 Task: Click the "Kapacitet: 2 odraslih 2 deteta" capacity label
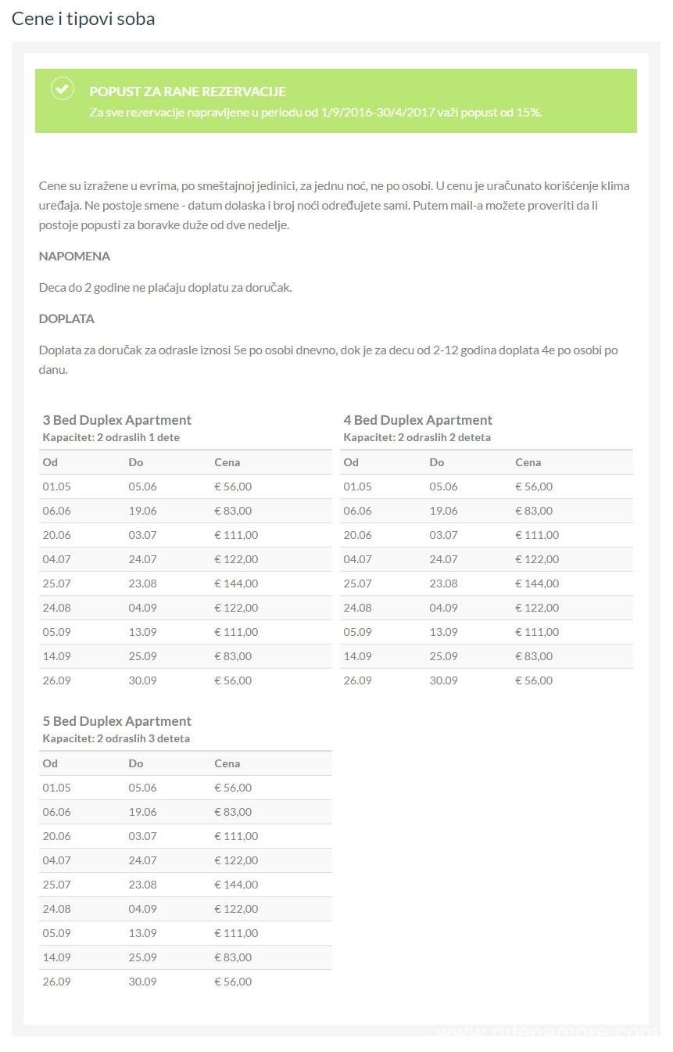pos(417,437)
